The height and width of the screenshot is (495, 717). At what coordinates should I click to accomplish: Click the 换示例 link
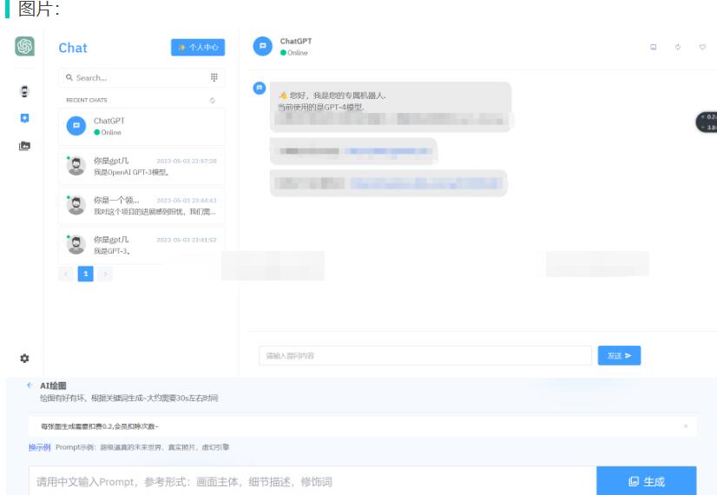[x=39, y=447]
